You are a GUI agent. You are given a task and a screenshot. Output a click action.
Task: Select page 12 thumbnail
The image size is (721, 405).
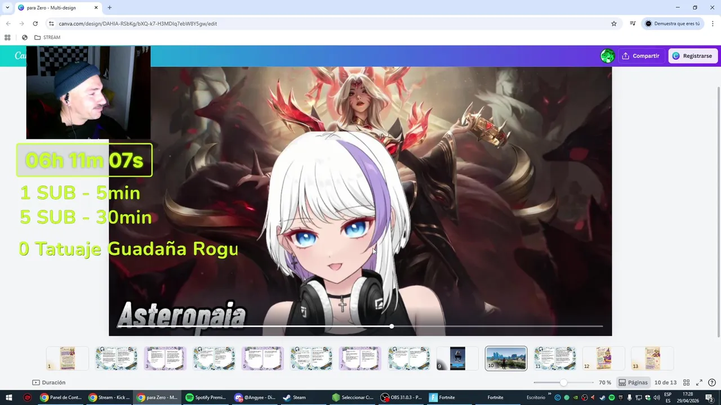603,358
